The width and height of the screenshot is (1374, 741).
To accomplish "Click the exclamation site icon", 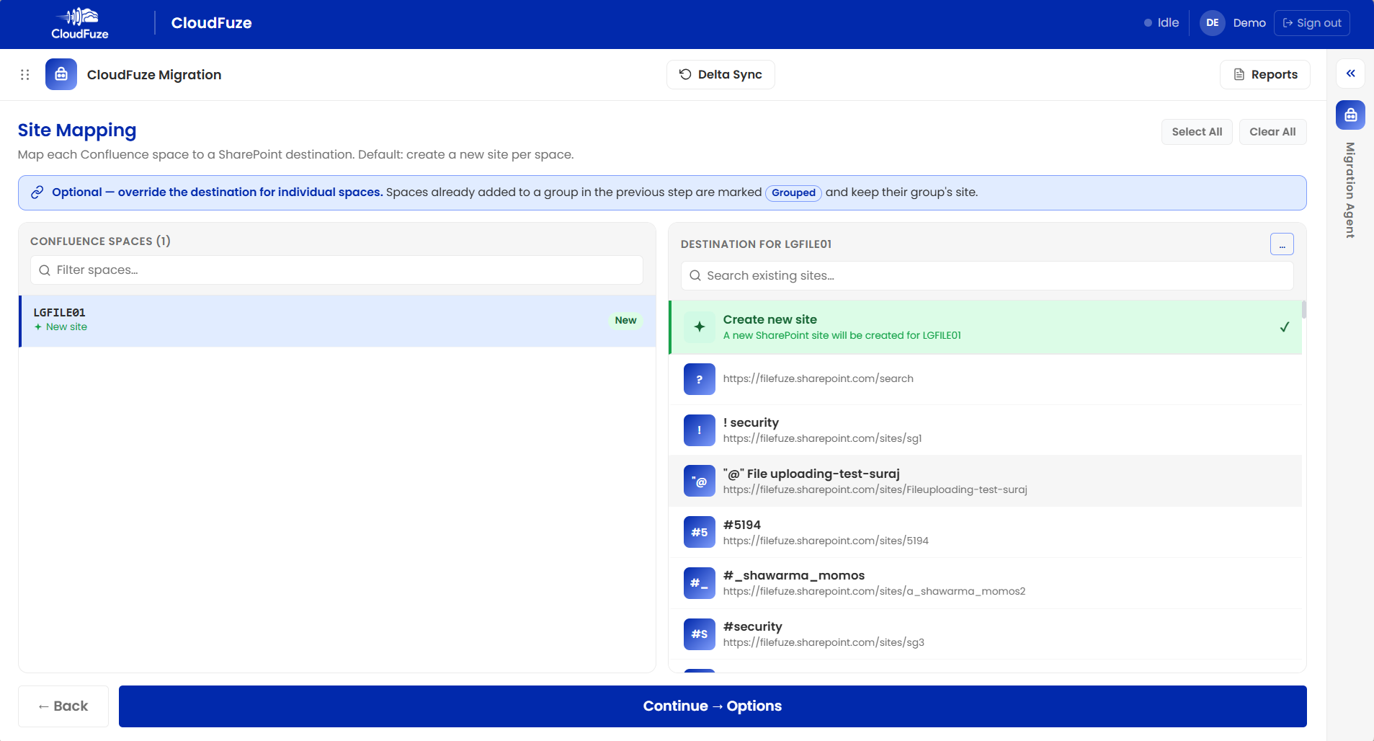I will (x=699, y=430).
